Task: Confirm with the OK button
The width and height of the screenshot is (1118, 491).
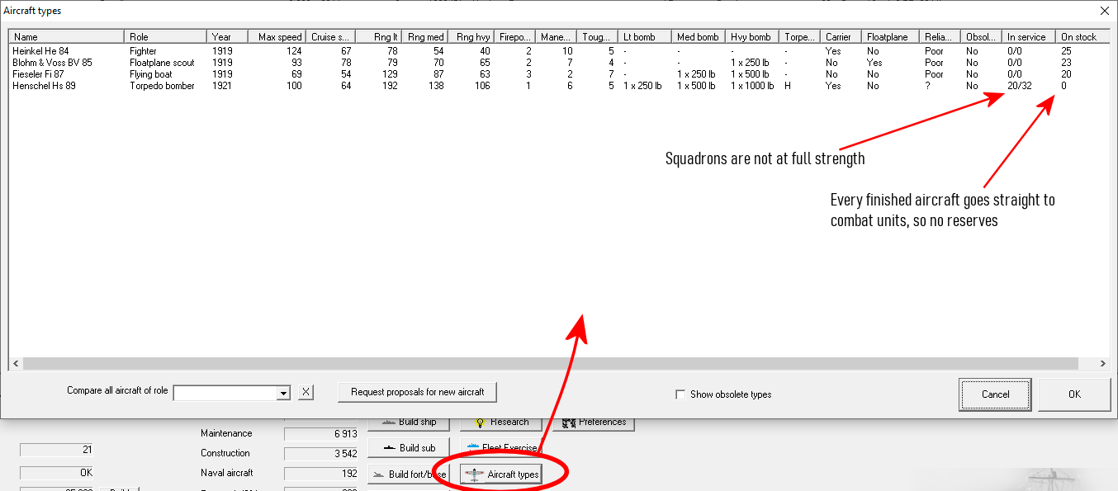Action: click(x=1073, y=394)
